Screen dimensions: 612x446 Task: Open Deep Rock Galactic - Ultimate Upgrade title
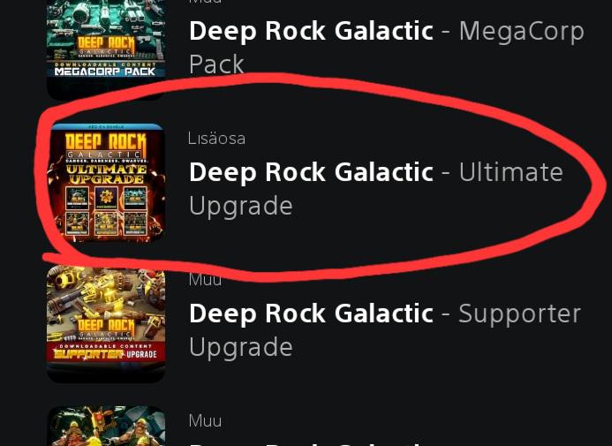pos(376,188)
